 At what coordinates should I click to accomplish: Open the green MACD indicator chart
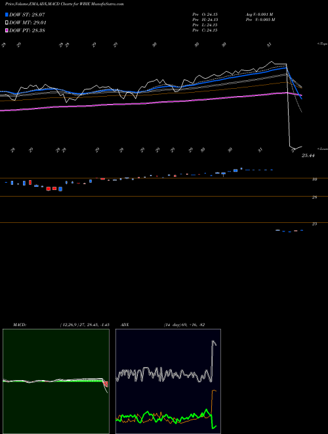pyautogui.click(x=56, y=381)
